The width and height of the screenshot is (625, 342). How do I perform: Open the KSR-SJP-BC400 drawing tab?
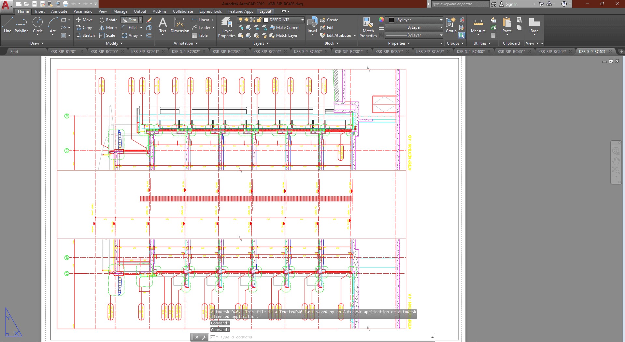click(x=470, y=52)
